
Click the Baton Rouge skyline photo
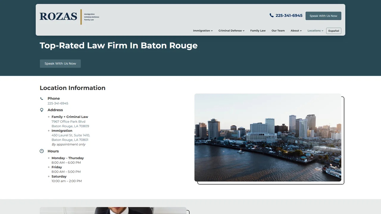pyautogui.click(x=268, y=137)
